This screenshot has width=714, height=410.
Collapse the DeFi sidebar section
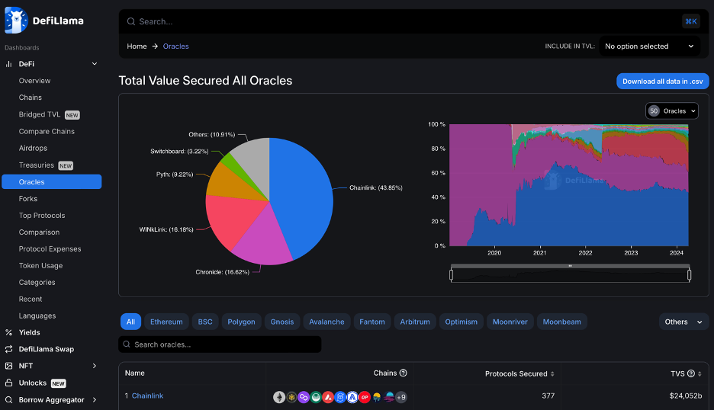[95, 64]
